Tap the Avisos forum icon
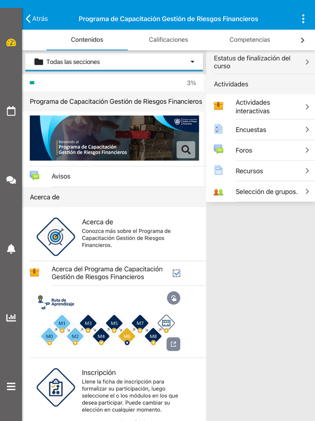315x421 pixels. tap(35, 176)
